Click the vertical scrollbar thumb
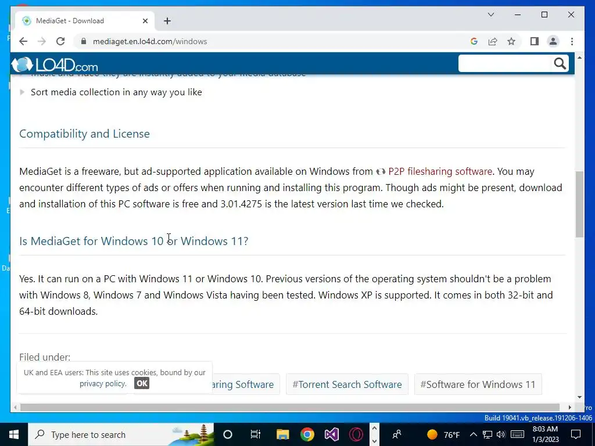This screenshot has width=595, height=446. 579,204
